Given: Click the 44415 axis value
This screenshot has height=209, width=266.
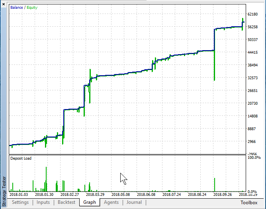Looking at the screenshot, I should [x=252, y=52].
